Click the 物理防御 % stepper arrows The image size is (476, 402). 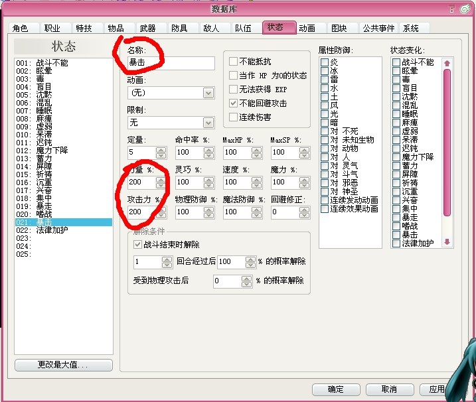209,212
